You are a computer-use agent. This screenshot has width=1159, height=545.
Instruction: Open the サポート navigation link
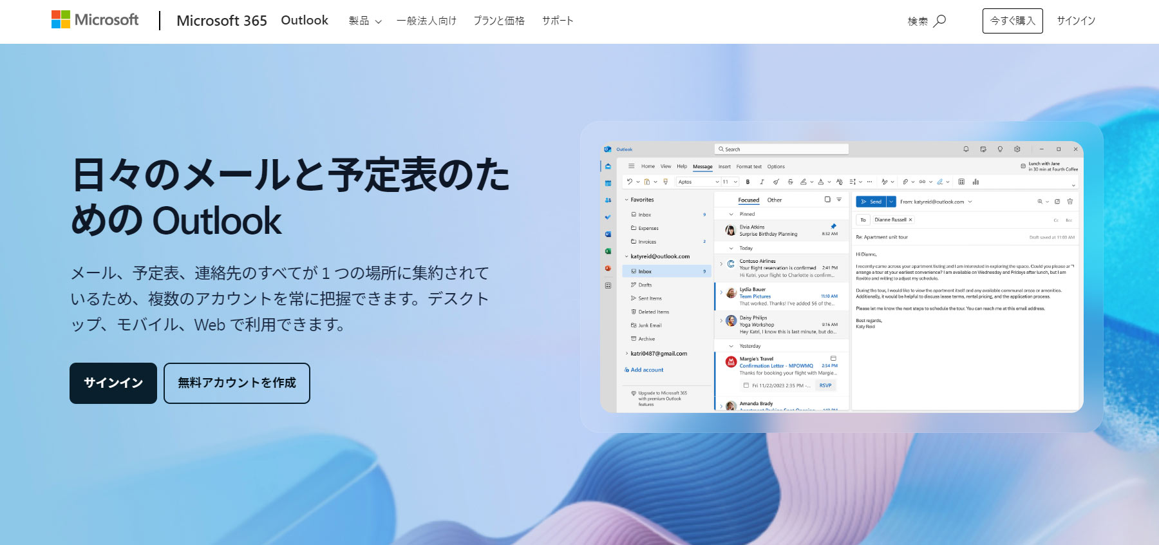tap(558, 21)
